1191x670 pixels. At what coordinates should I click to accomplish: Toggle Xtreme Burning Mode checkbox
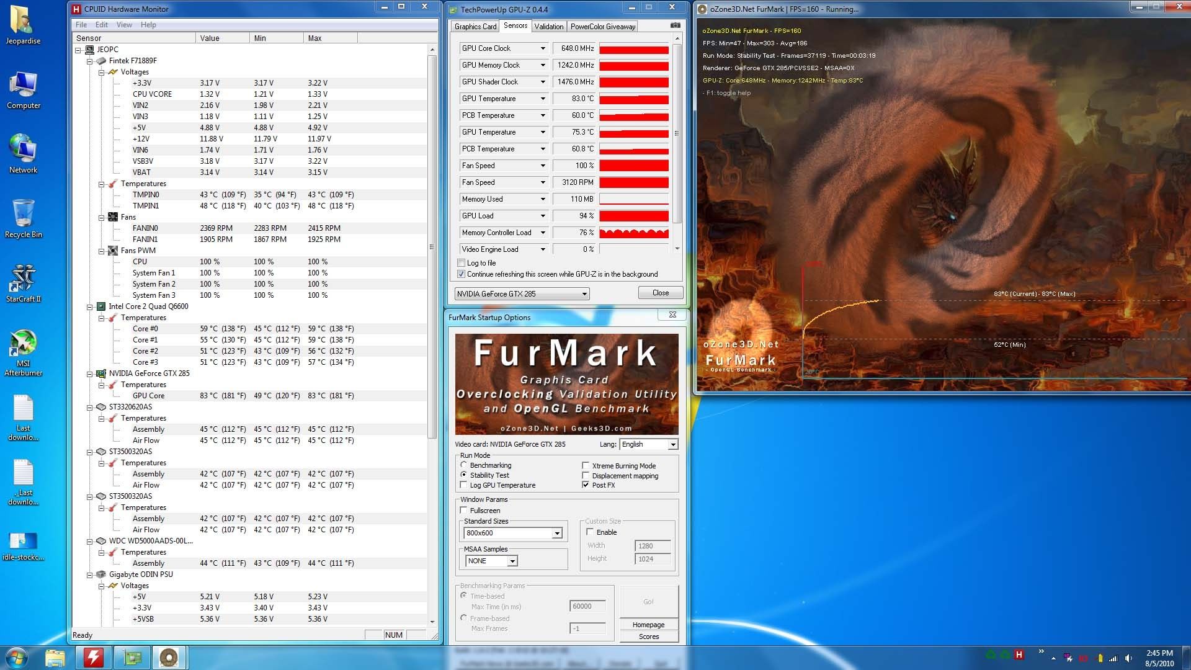pos(585,465)
